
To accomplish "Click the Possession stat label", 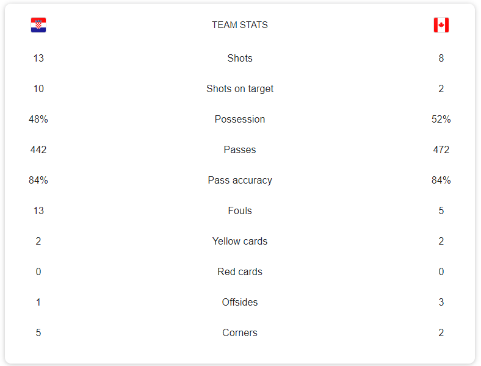I will click(240, 119).
